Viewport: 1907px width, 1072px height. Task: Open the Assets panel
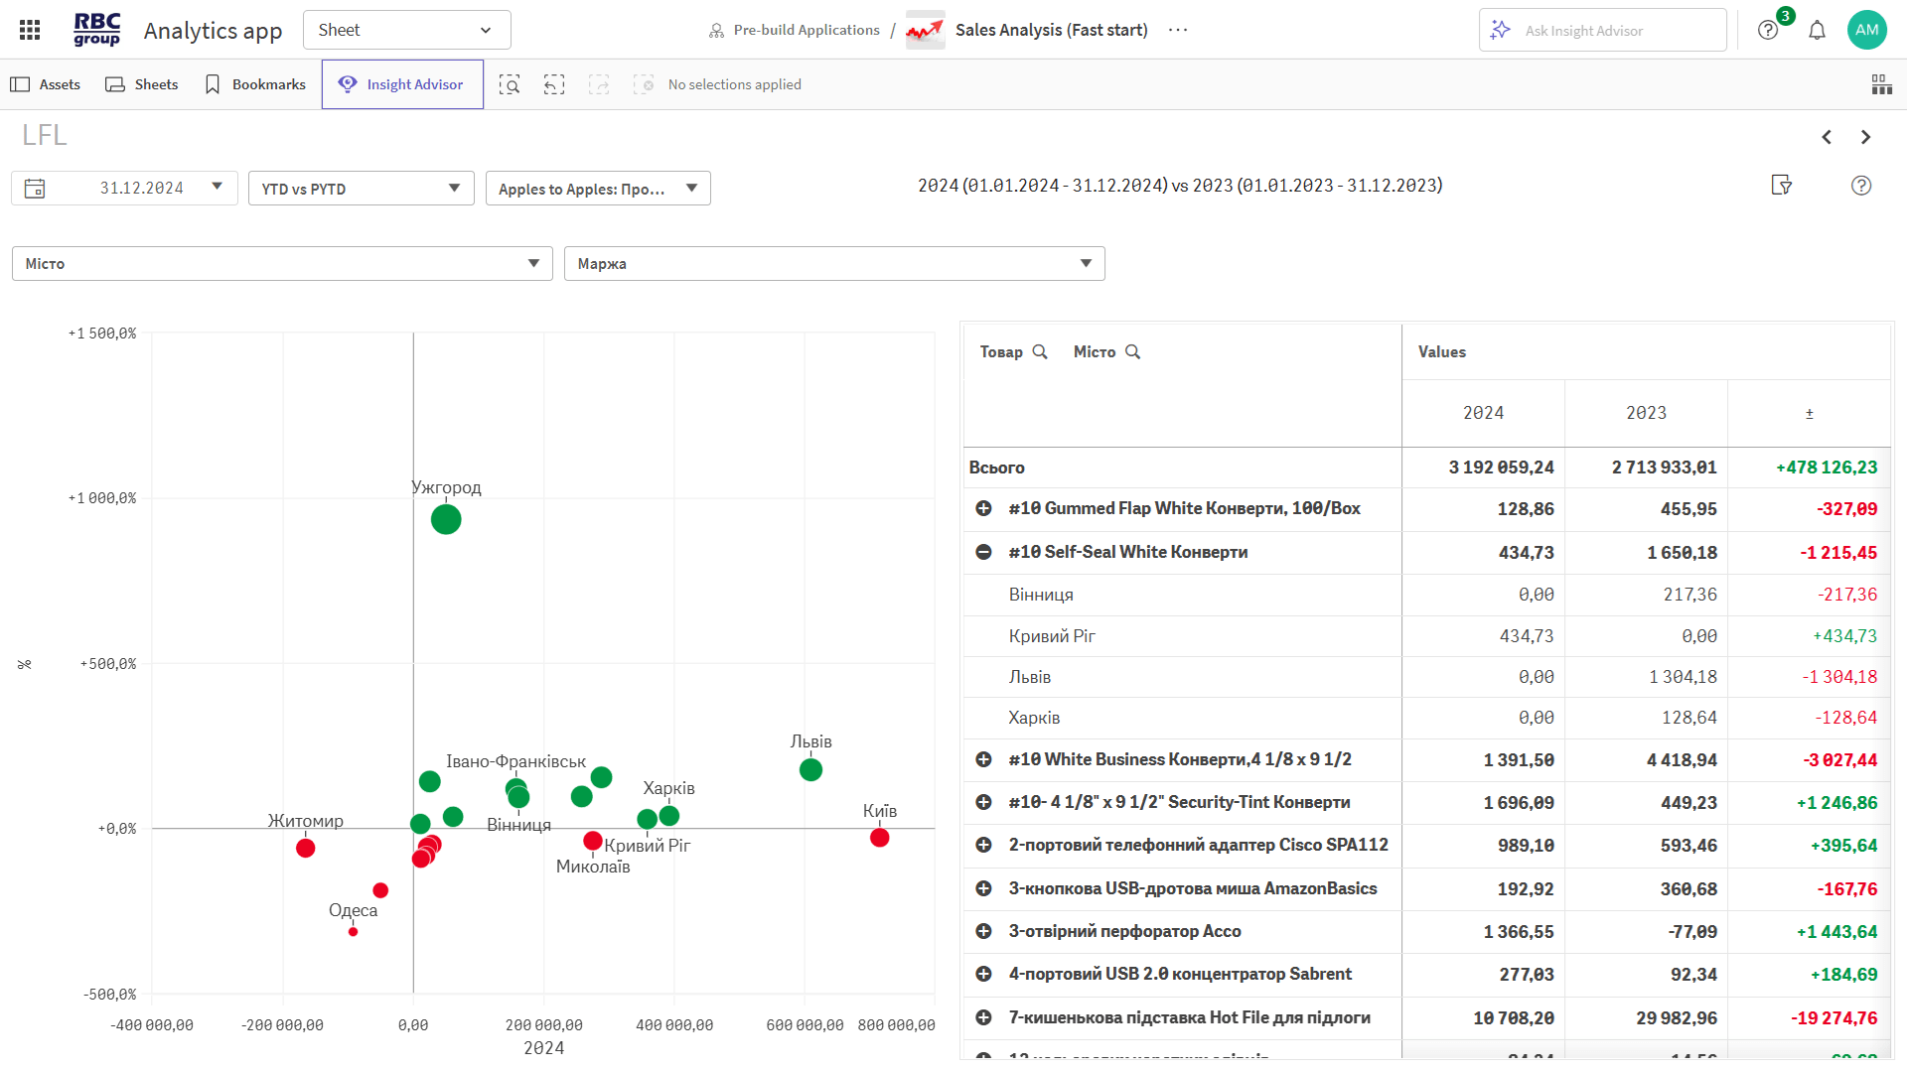[46, 84]
